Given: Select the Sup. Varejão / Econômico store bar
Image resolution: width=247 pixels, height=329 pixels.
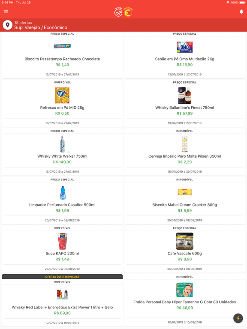Looking at the screenshot, I should (123, 25).
